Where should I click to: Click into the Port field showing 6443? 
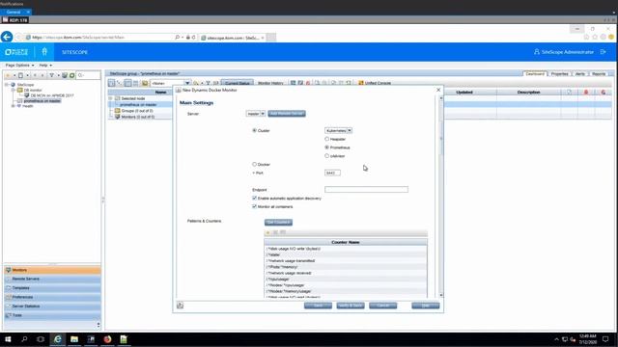click(332, 173)
